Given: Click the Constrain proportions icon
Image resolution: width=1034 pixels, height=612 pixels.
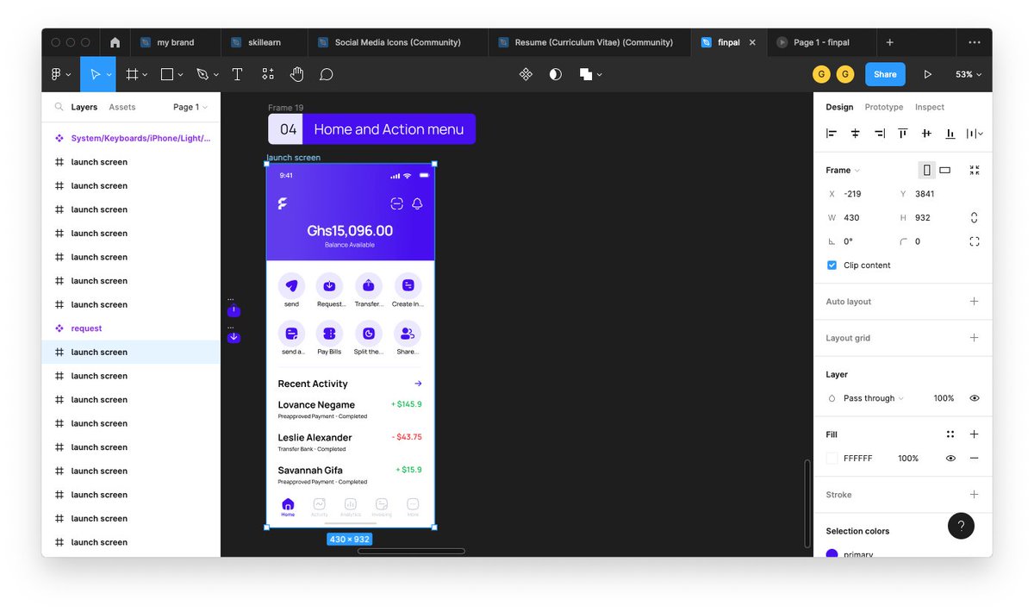Looking at the screenshot, I should [x=975, y=217].
